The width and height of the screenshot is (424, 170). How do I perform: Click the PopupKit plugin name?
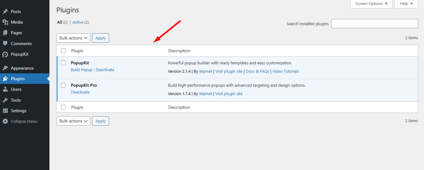coord(80,63)
